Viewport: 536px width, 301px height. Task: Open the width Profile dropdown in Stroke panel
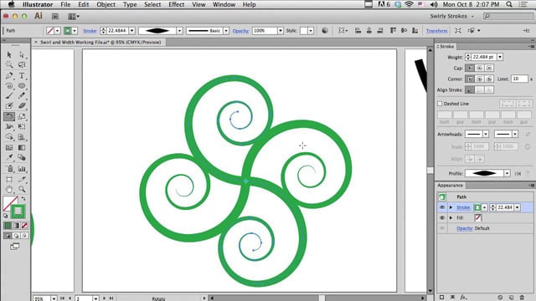[507, 173]
